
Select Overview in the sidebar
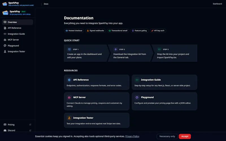pos(18,22)
